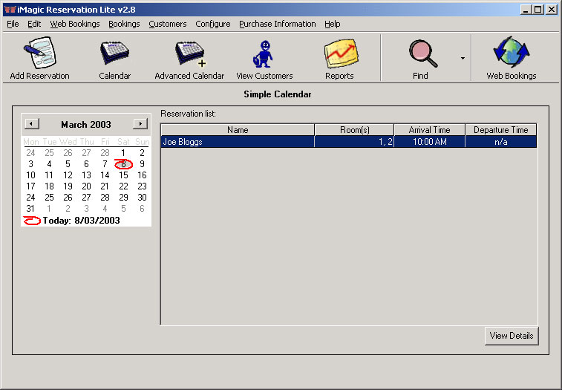The width and height of the screenshot is (562, 390).
Task: Select greyed April 6 in the calendar
Action: pos(142,209)
